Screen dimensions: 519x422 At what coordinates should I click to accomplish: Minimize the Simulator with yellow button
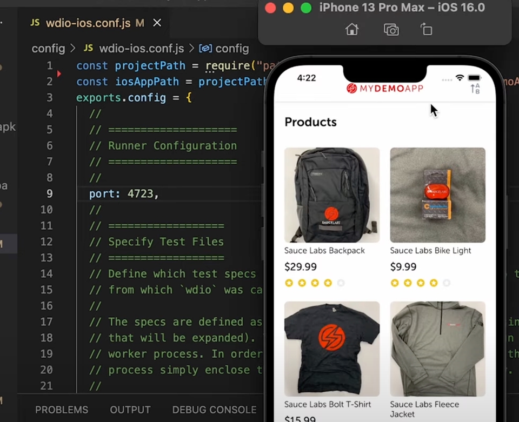point(288,8)
